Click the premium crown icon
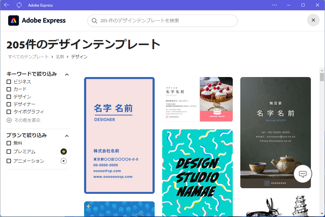The image size is (325, 217). pos(64,152)
